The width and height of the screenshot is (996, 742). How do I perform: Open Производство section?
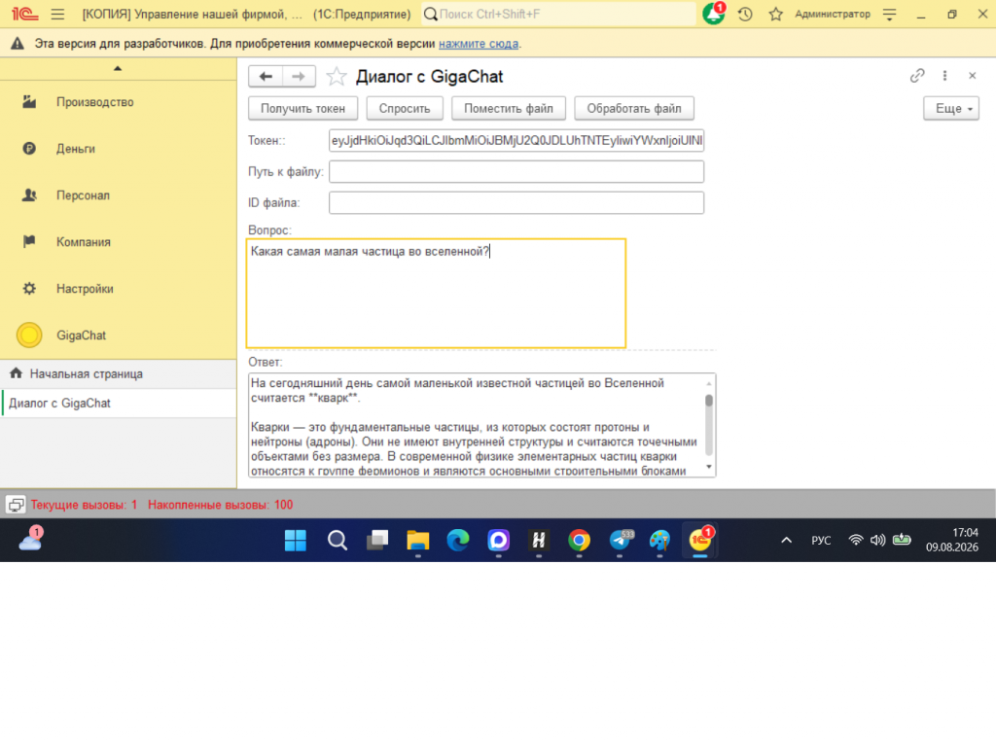point(118,102)
